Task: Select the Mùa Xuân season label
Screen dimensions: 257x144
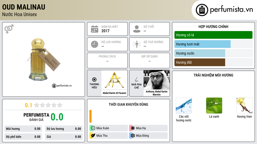Action: (103, 128)
